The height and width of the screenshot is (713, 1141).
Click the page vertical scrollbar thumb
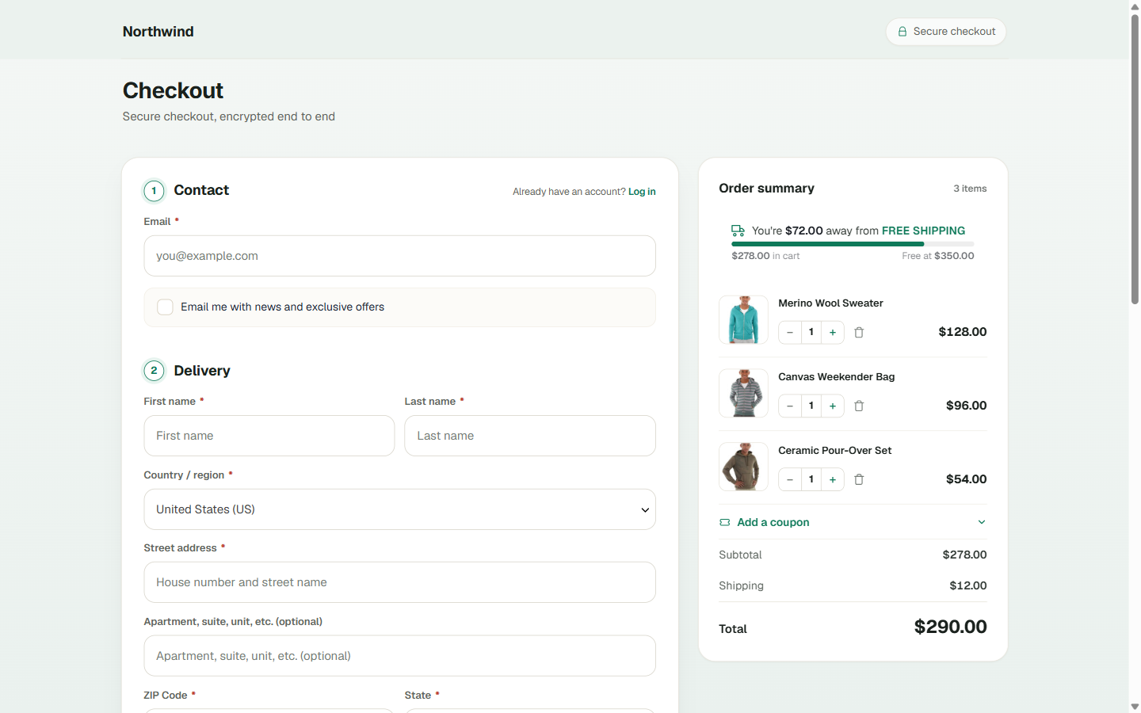[x=1135, y=158]
